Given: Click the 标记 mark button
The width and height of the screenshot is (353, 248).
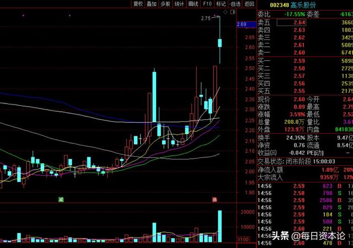Looking at the screenshot, I should [221, 4].
